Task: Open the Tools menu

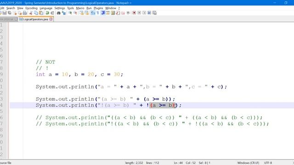Action: click(x=70, y=8)
